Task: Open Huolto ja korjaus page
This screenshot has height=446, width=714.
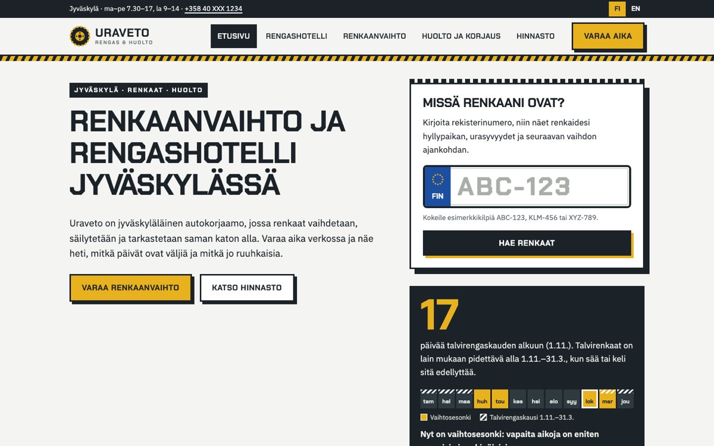Action: pyautogui.click(x=461, y=36)
